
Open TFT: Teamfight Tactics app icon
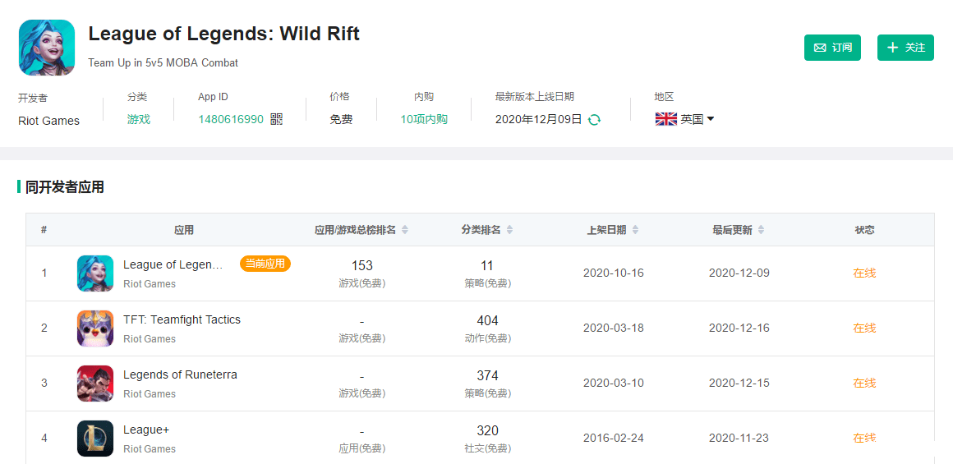coord(95,328)
